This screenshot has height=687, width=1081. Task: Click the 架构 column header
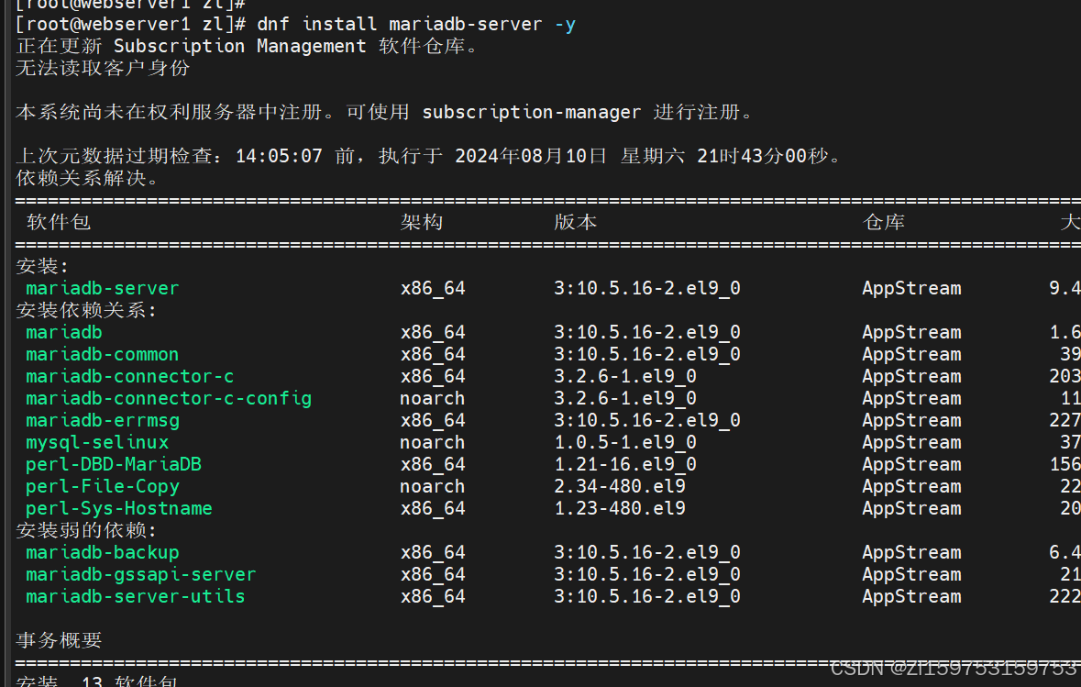click(422, 222)
